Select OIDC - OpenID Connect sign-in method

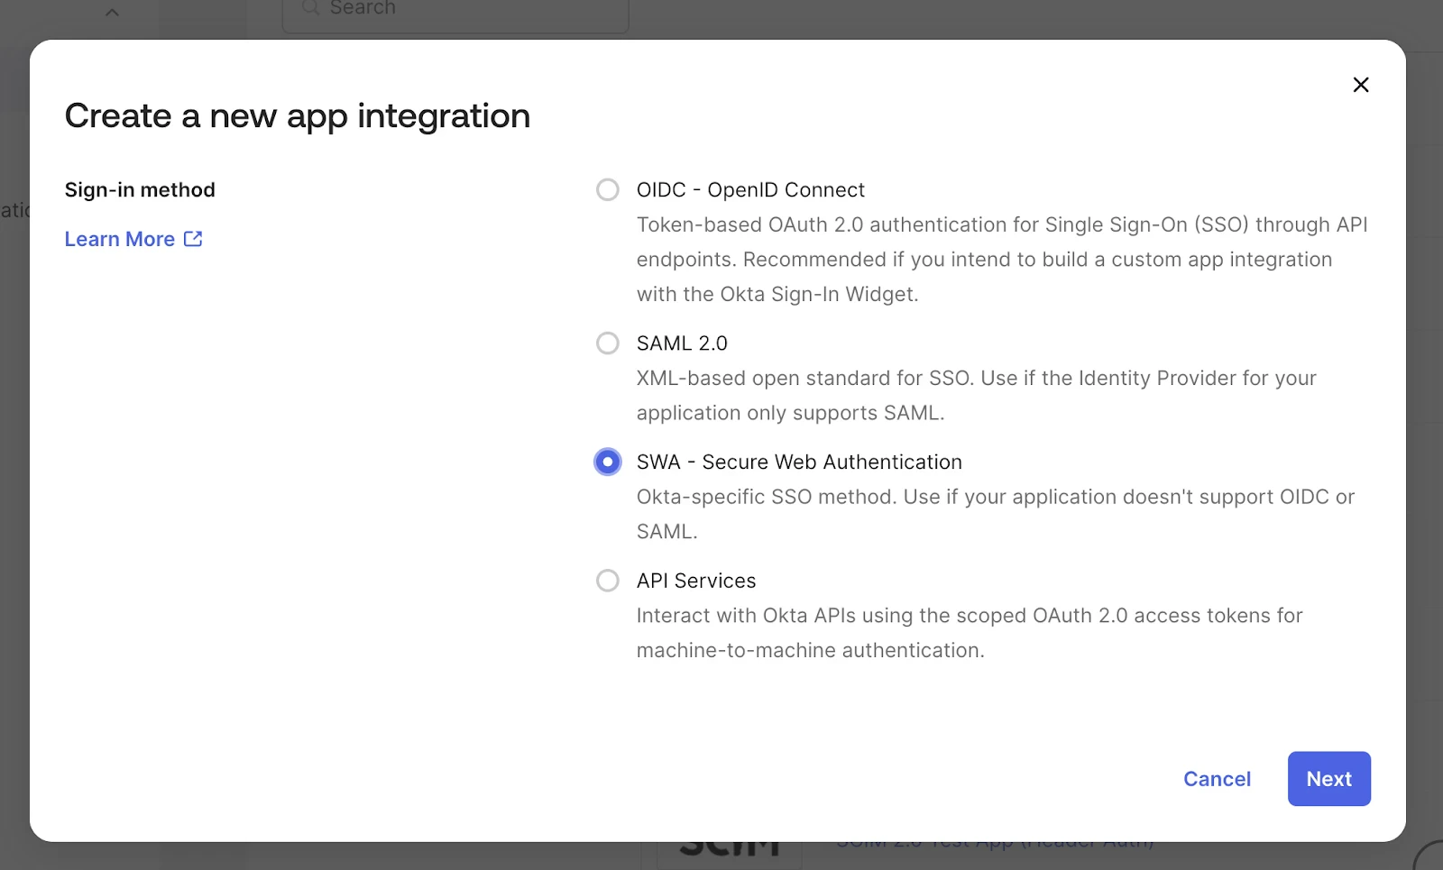pos(750,189)
